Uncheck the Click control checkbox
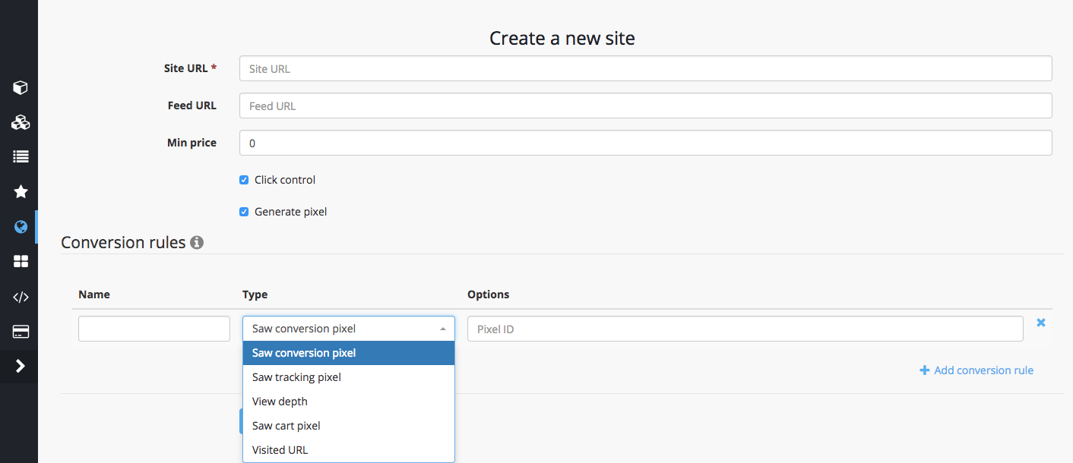Image resolution: width=1073 pixels, height=463 pixels. point(244,180)
